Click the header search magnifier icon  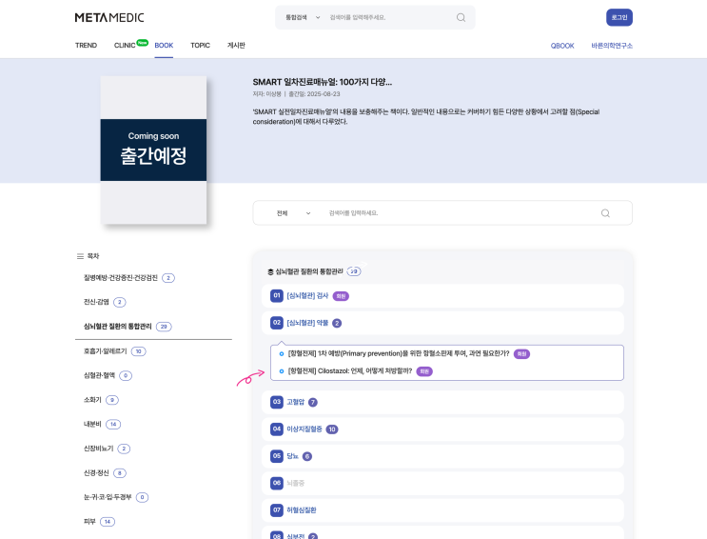(461, 17)
